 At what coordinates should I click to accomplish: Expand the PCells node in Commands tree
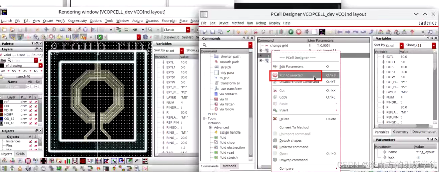pyautogui.click(x=204, y=114)
